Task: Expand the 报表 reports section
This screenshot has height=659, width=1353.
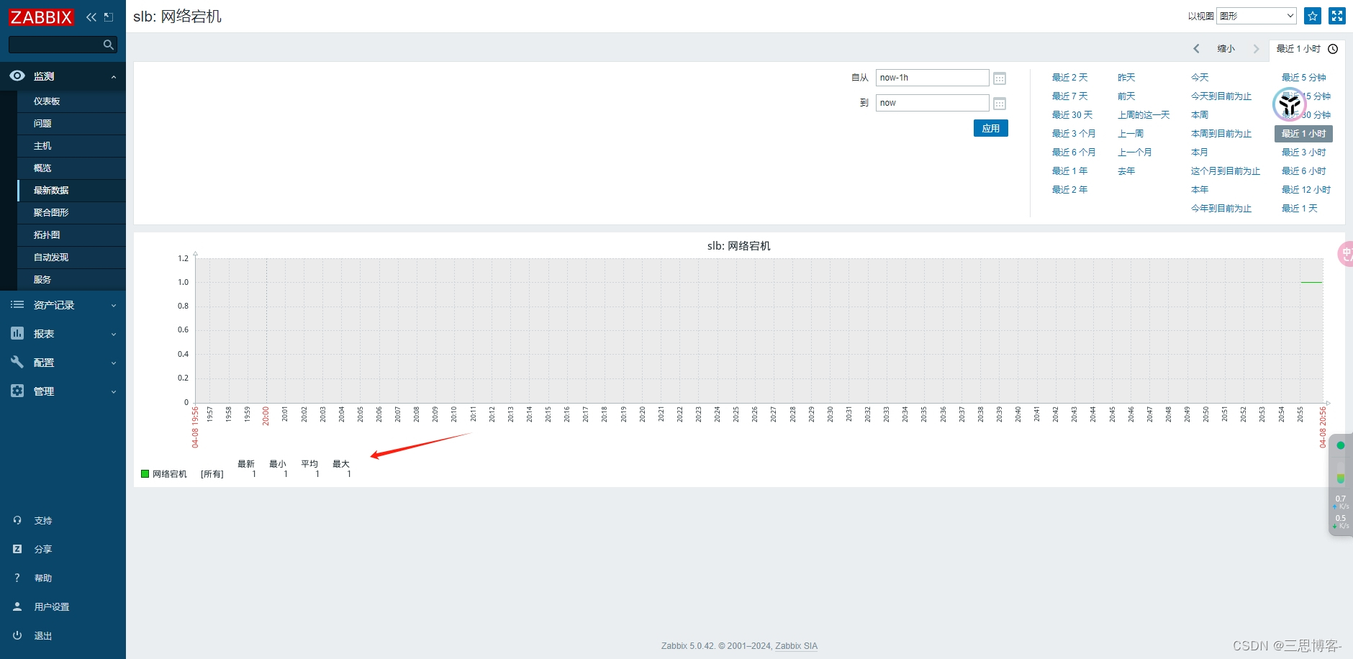Action: (63, 334)
